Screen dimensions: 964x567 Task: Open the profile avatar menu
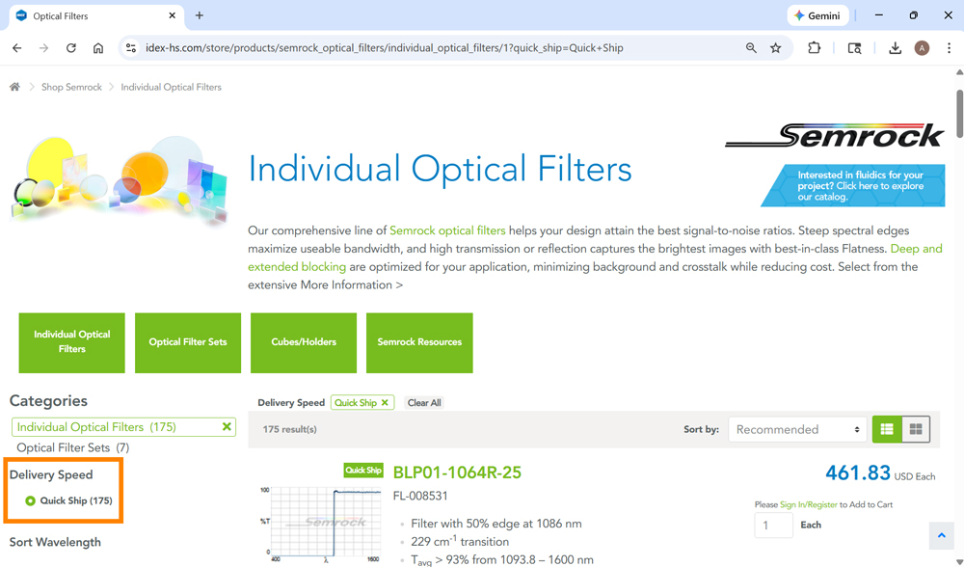(x=922, y=48)
